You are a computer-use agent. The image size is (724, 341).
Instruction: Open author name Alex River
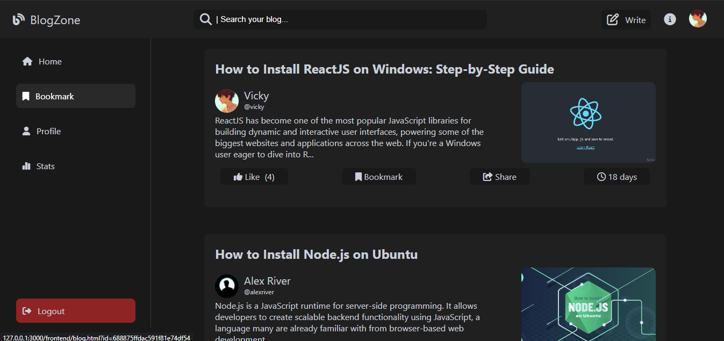267,281
